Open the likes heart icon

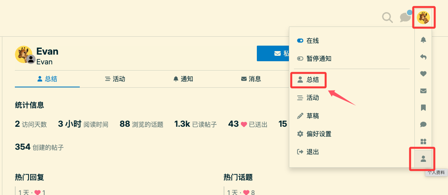[423, 74]
